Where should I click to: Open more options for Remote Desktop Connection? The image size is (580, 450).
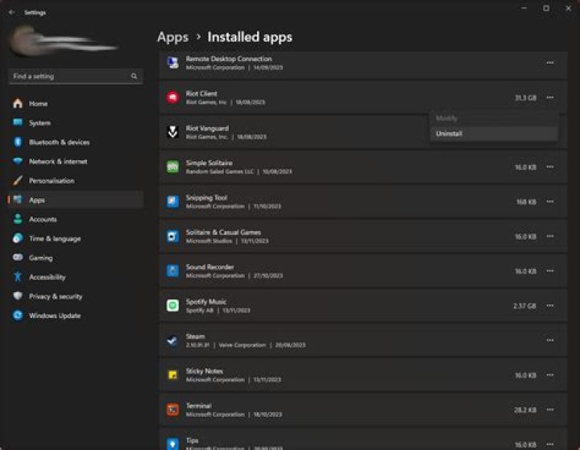(x=550, y=63)
